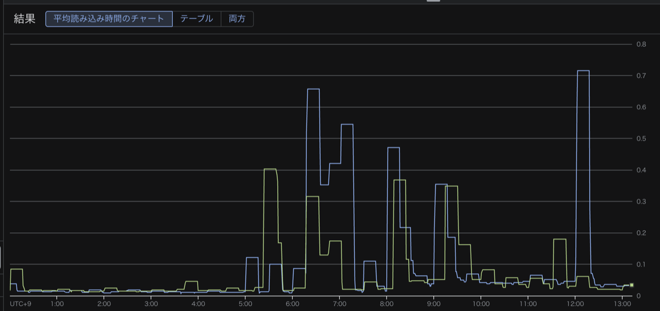Click the 0.8 value on the Y axis
The image size is (660, 311).
tap(641, 45)
